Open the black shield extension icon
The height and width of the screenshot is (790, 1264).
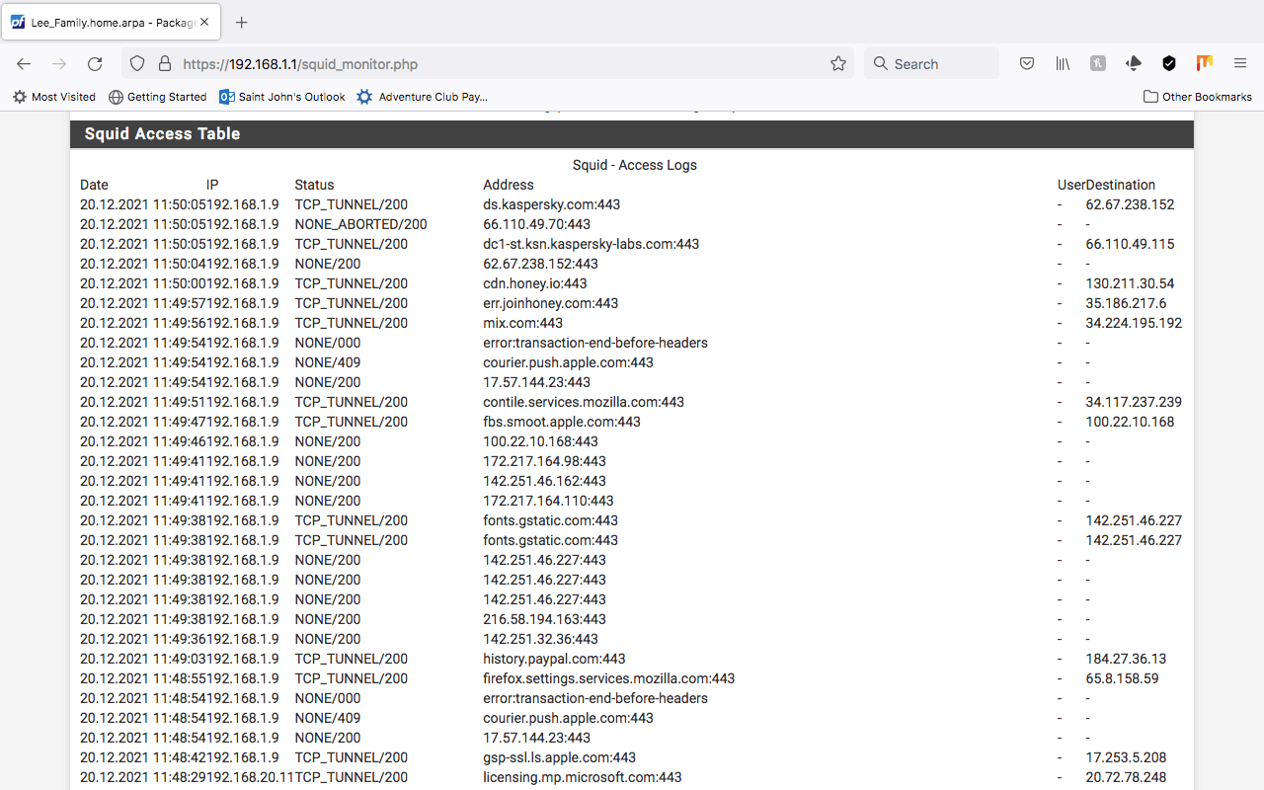[x=1169, y=63]
